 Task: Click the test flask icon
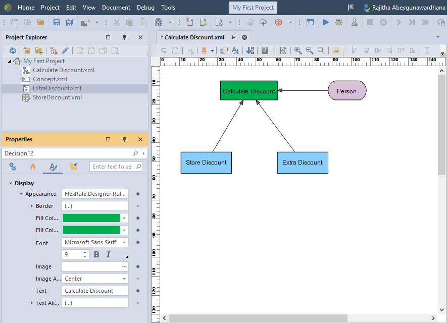tap(355, 22)
